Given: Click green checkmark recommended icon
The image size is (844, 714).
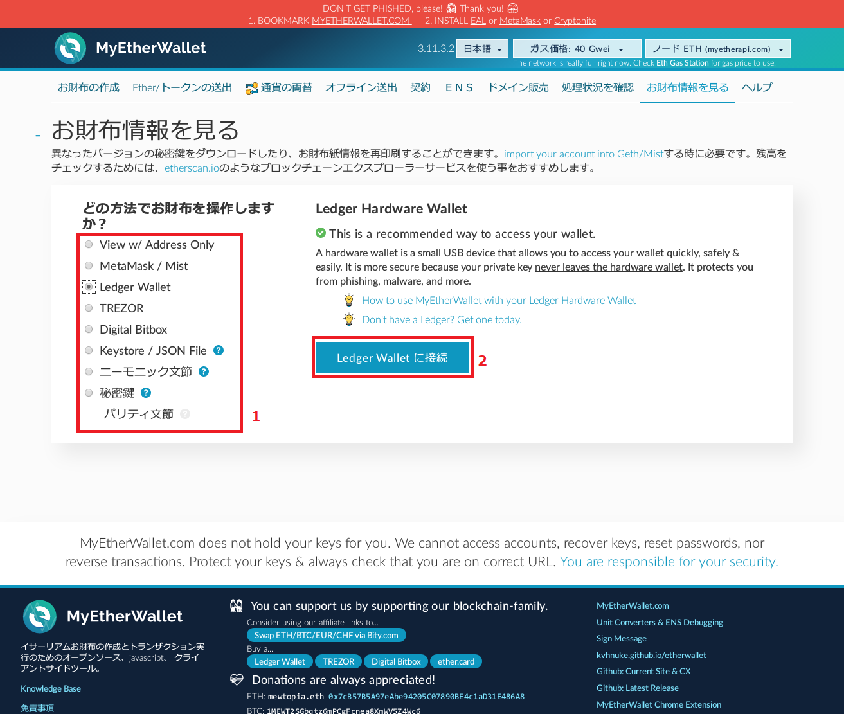Looking at the screenshot, I should pos(321,233).
